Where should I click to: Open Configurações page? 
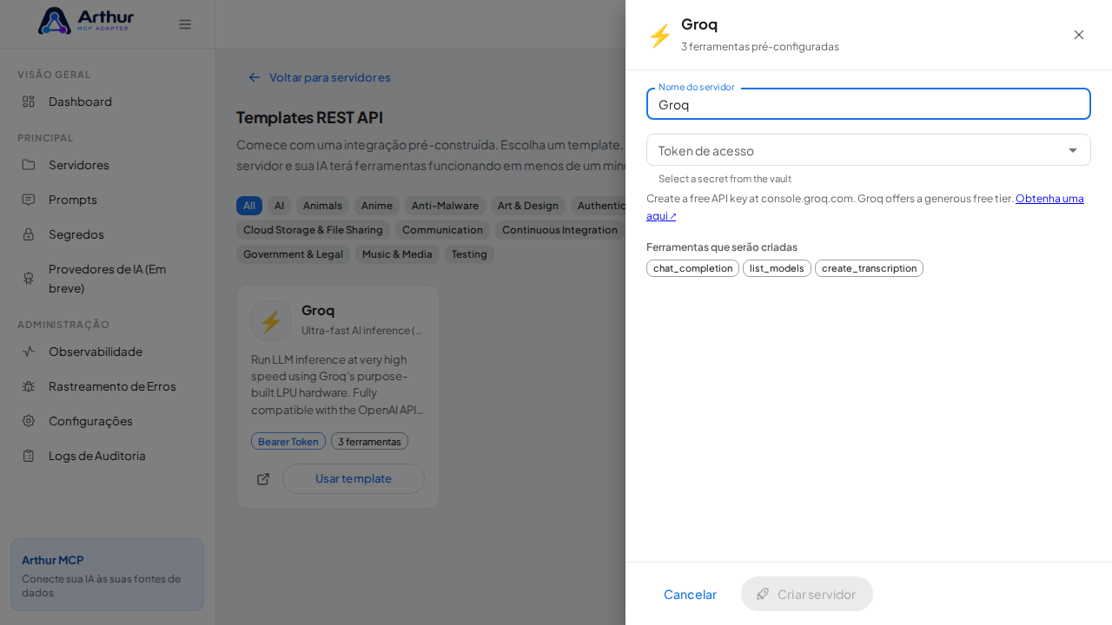(x=107, y=421)
